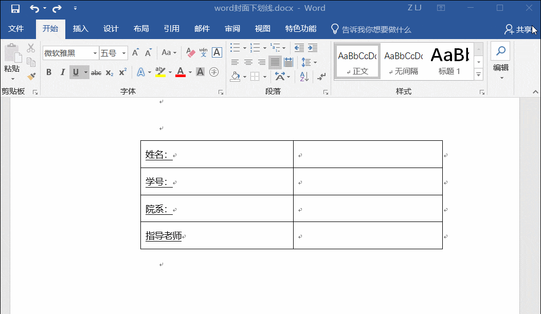Screen dimensions: 541x314
Task: Click the 共享 share button
Action: pyautogui.click(x=518, y=30)
